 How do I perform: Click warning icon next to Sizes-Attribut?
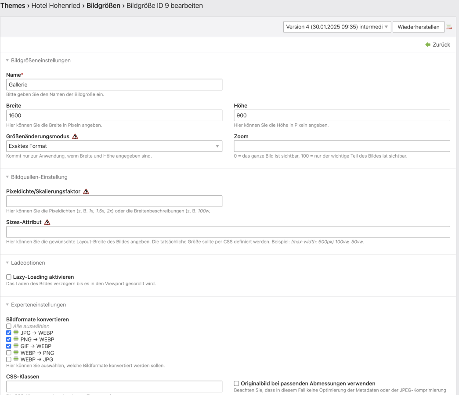coord(47,223)
